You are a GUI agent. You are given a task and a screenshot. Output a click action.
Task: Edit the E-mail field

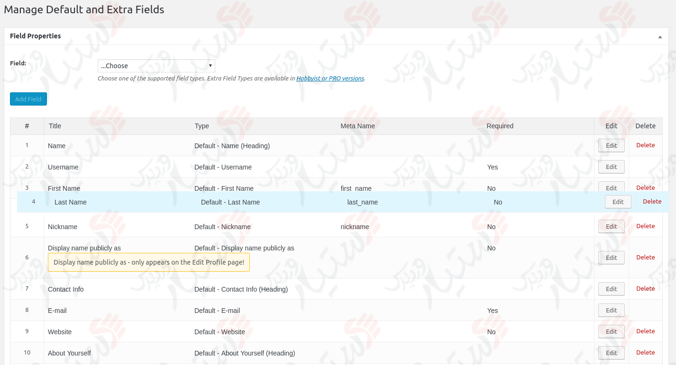[611, 310]
